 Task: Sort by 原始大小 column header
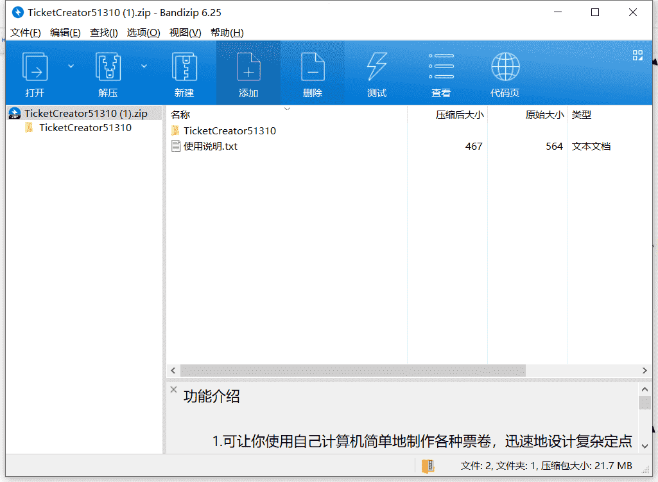[x=545, y=115]
